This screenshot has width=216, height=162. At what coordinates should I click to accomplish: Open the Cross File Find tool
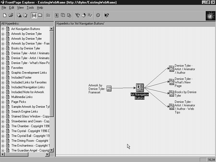[19, 15]
